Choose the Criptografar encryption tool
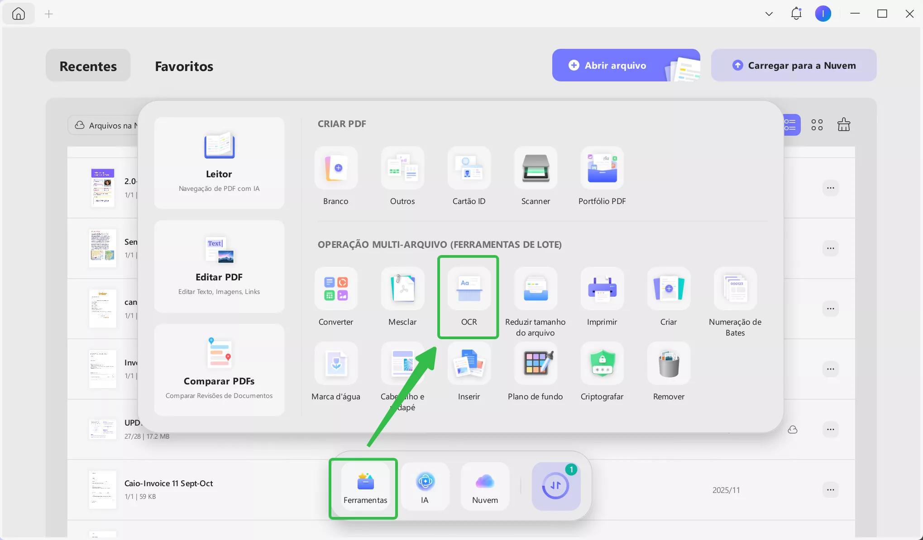This screenshot has width=923, height=540. click(x=602, y=364)
